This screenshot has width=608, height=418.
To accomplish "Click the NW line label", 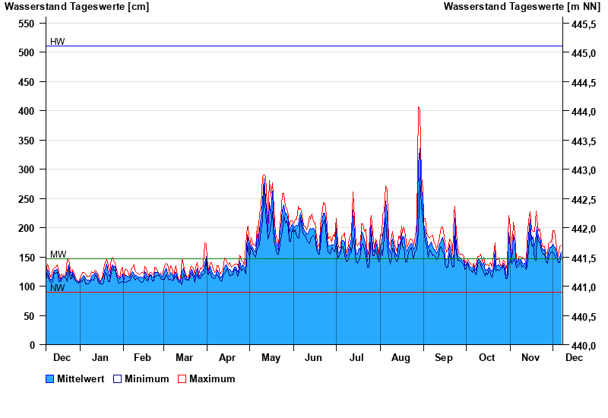I will pos(58,287).
